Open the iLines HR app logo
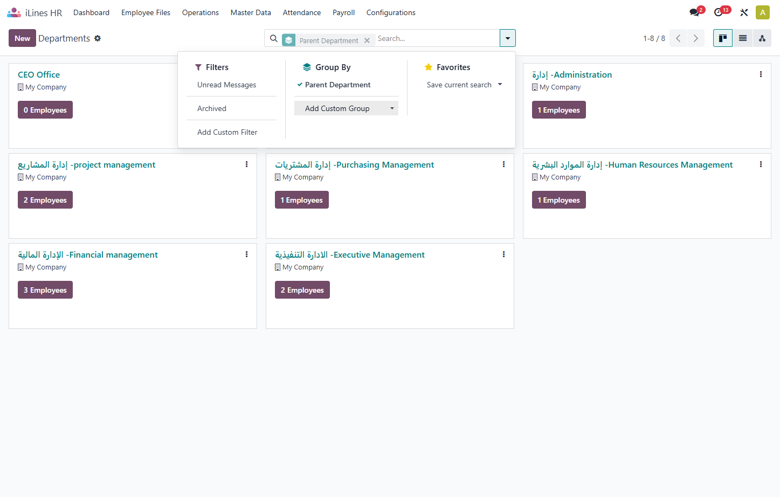Viewport: 780px width, 497px height. click(x=13, y=12)
